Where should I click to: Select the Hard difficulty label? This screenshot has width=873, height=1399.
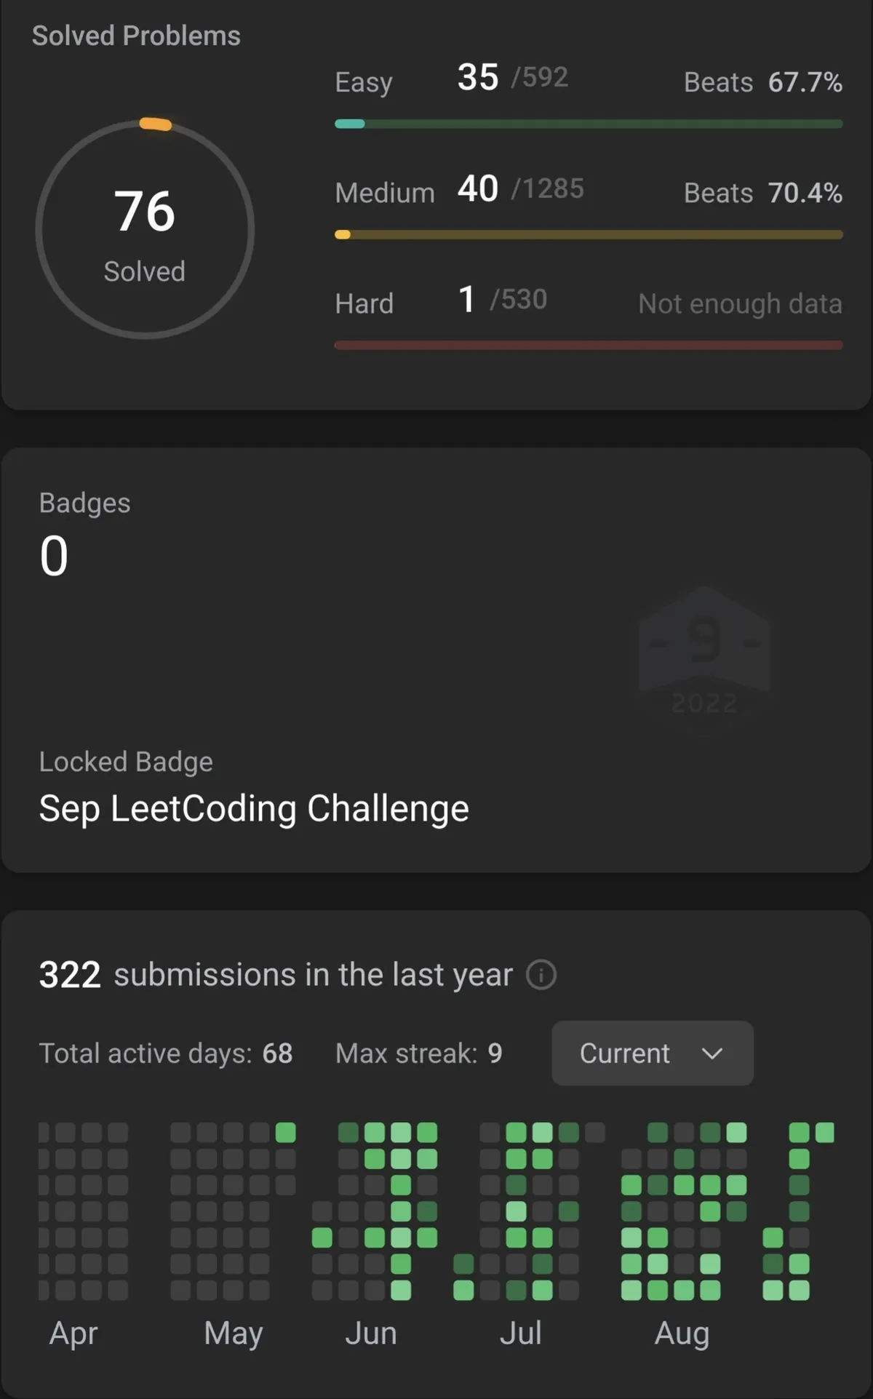click(x=364, y=304)
